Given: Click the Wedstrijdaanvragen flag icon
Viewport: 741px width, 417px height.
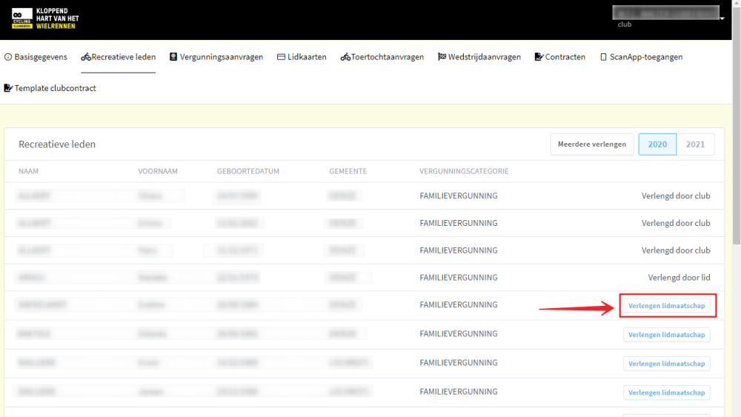Looking at the screenshot, I should click(442, 57).
